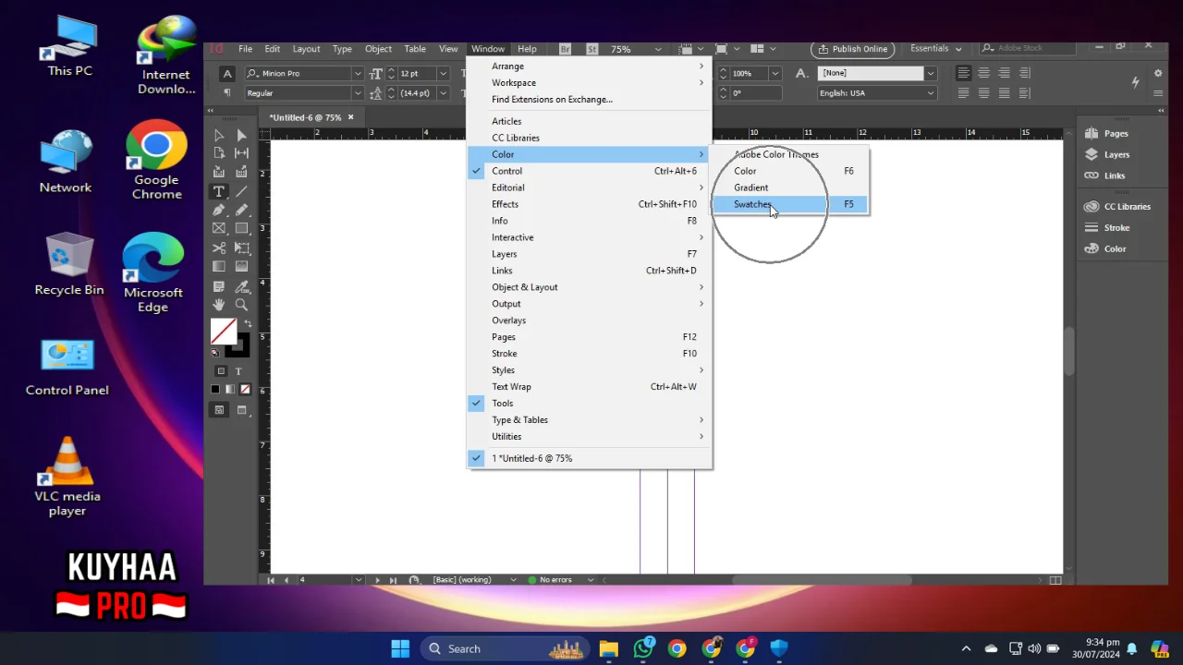The height and width of the screenshot is (665, 1183).
Task: Select checked document 1 *Untitled-6 @ 75%
Action: pyautogui.click(x=589, y=458)
